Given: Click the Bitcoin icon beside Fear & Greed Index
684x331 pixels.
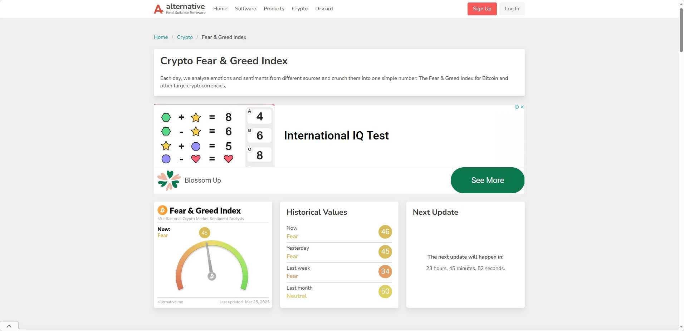Looking at the screenshot, I should pos(162,210).
